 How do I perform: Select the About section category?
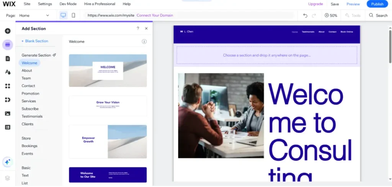click(x=27, y=71)
